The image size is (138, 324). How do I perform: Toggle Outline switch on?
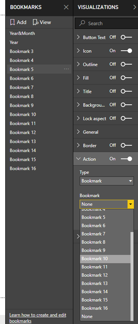(x=126, y=65)
